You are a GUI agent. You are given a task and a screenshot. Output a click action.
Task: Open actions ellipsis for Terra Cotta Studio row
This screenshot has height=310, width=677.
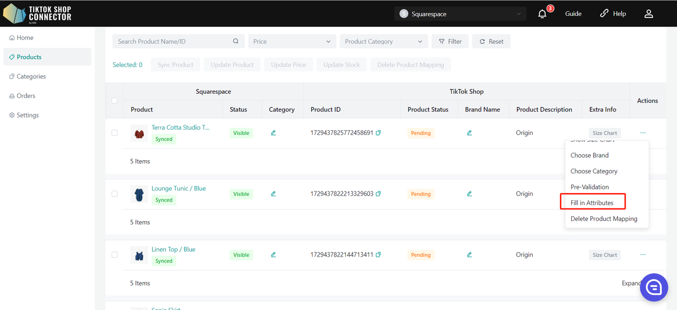(643, 133)
